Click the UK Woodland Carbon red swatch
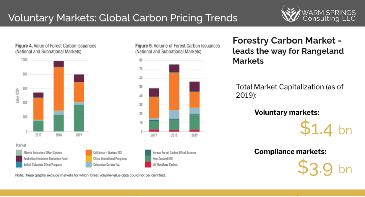 pos(149,165)
